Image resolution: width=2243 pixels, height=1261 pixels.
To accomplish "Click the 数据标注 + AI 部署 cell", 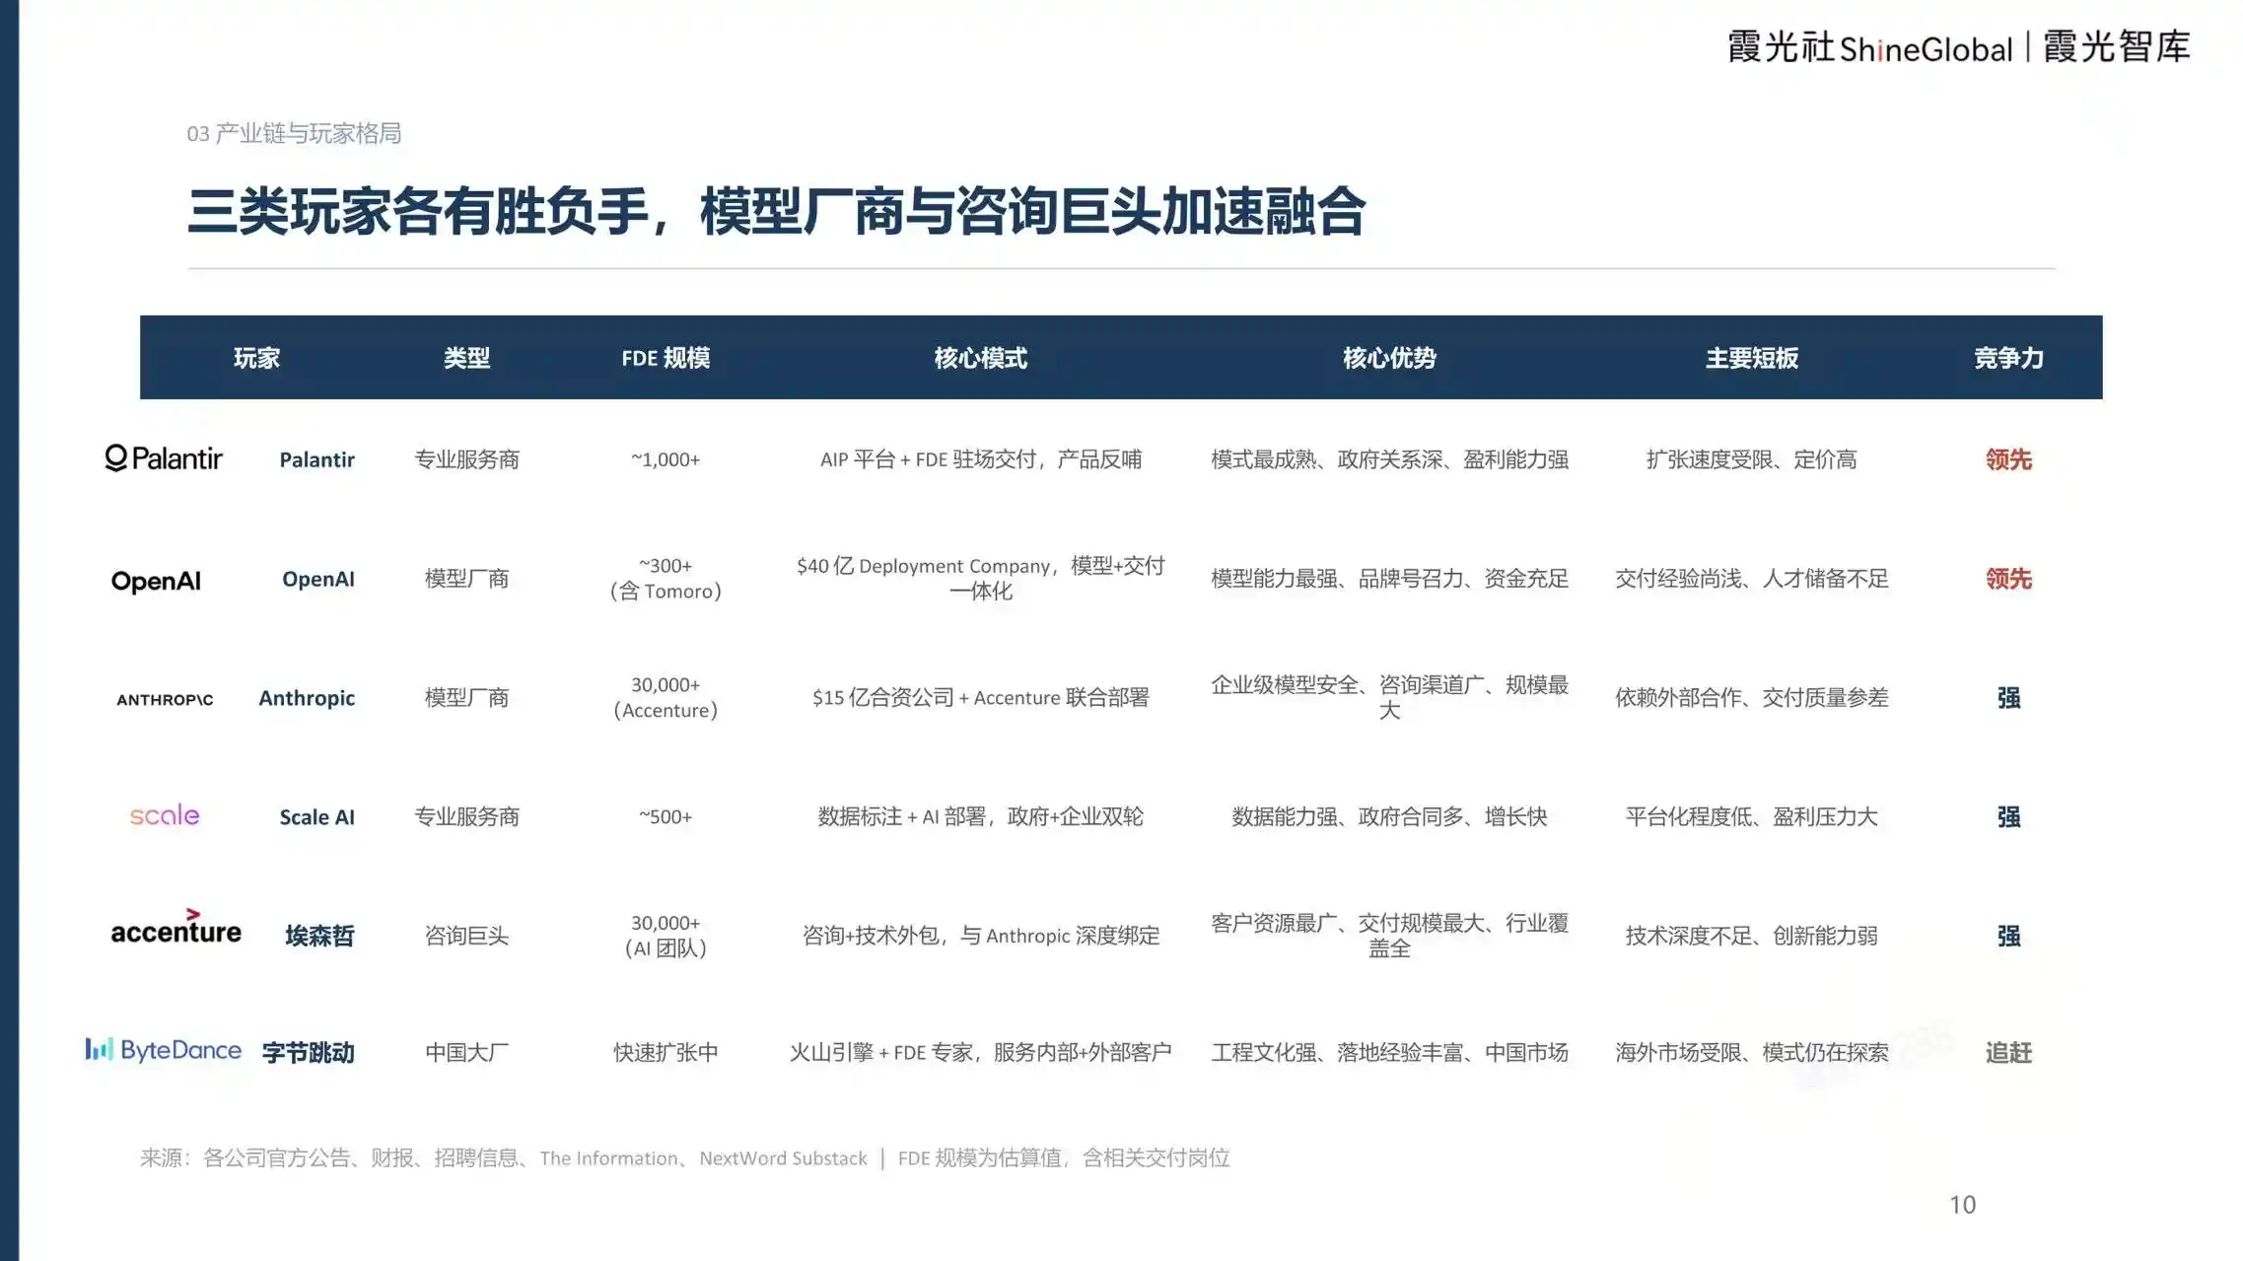I will (x=981, y=816).
